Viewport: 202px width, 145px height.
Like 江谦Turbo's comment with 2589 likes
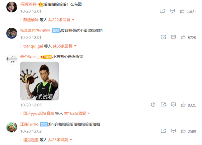183,131
